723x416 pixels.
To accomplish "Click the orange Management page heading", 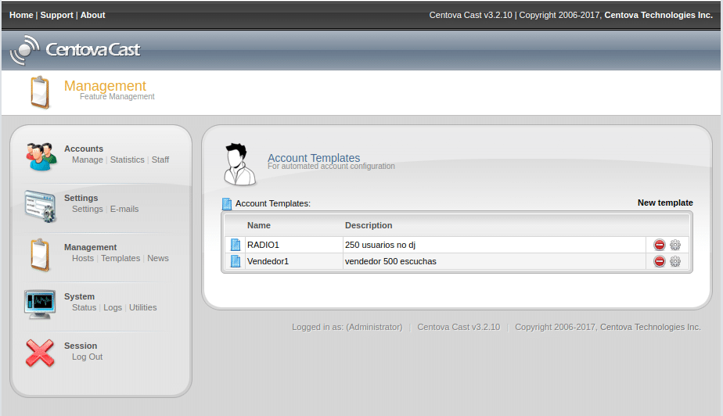I will 105,86.
